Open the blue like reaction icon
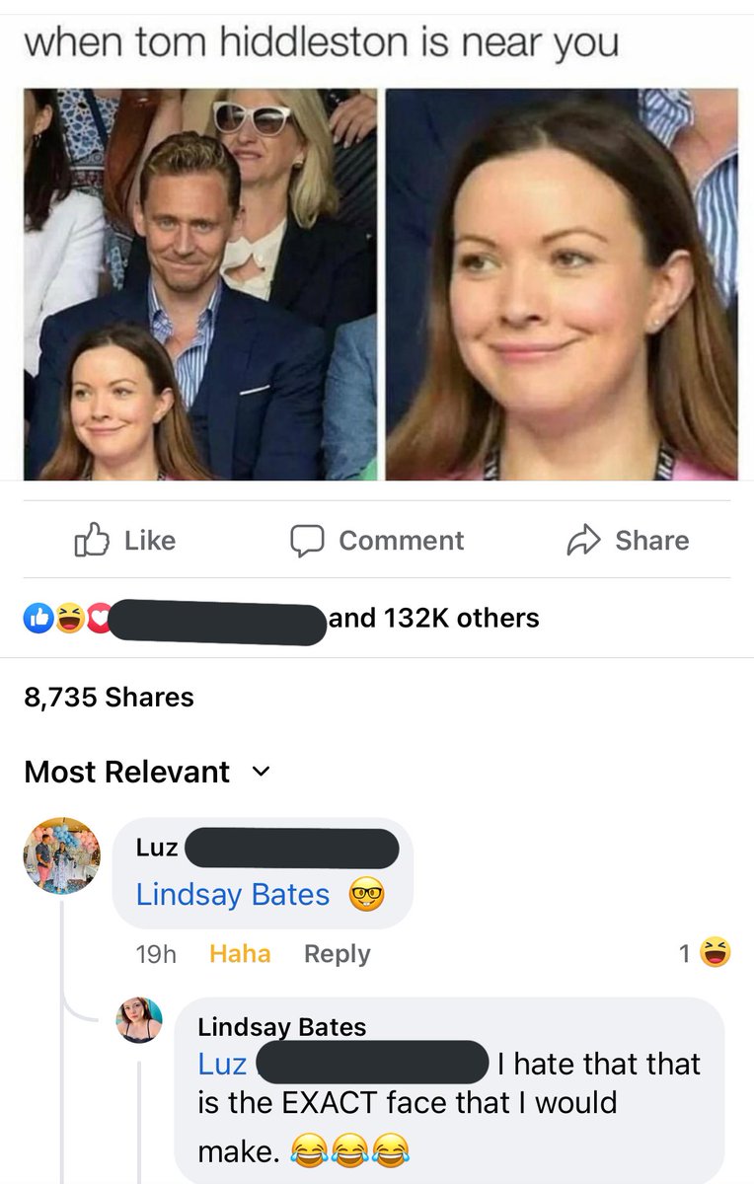Image resolution: width=754 pixels, height=1184 pixels. [x=38, y=619]
